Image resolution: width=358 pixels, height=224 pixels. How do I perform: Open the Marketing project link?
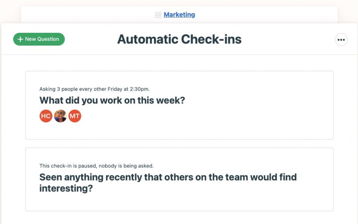coord(179,15)
